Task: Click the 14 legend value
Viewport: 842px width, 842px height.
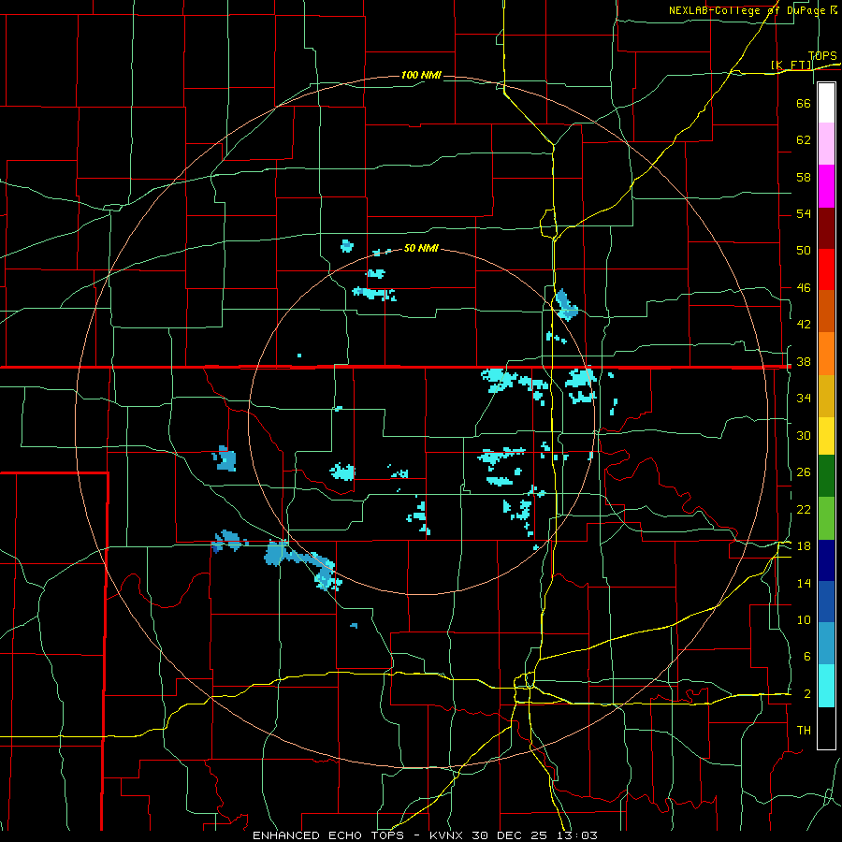Action: (804, 583)
